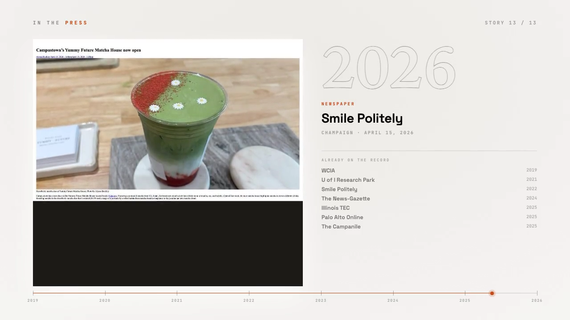Select U of I Research Park entry
The width and height of the screenshot is (570, 320).
tap(429, 180)
